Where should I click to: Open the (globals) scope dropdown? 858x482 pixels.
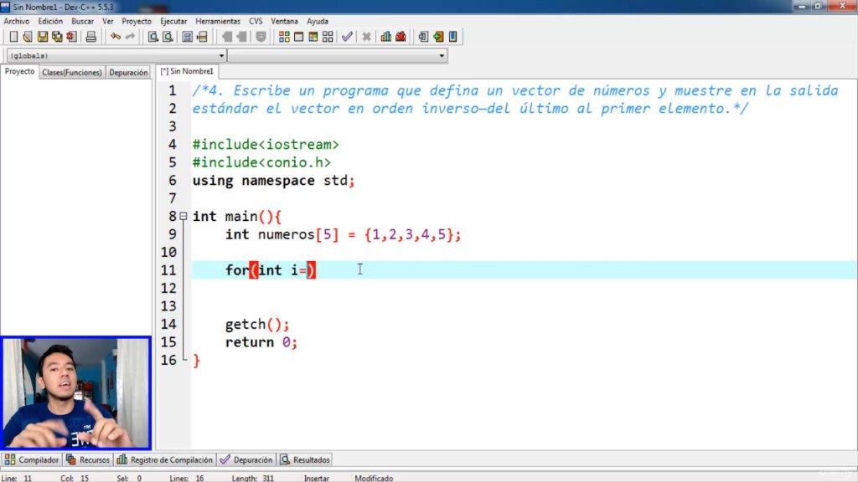coord(221,56)
